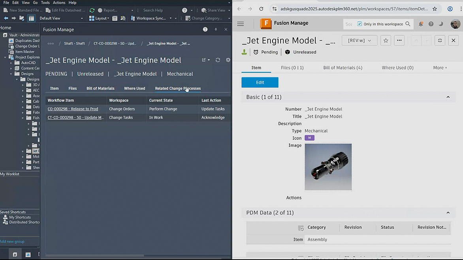Image resolution: width=463 pixels, height=260 pixels.
Task: Click the browser bookmark star in address bar
Action: (435, 9)
